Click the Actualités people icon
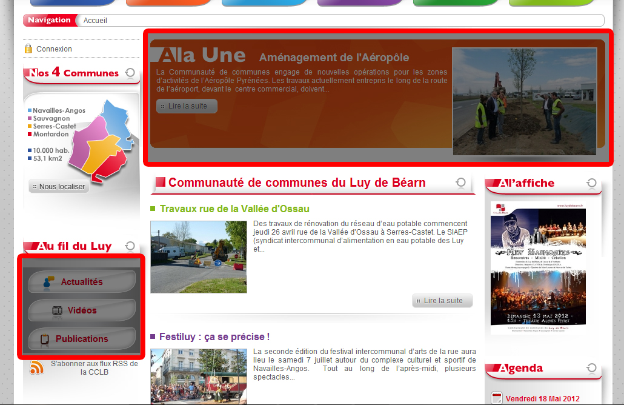 [x=48, y=282]
